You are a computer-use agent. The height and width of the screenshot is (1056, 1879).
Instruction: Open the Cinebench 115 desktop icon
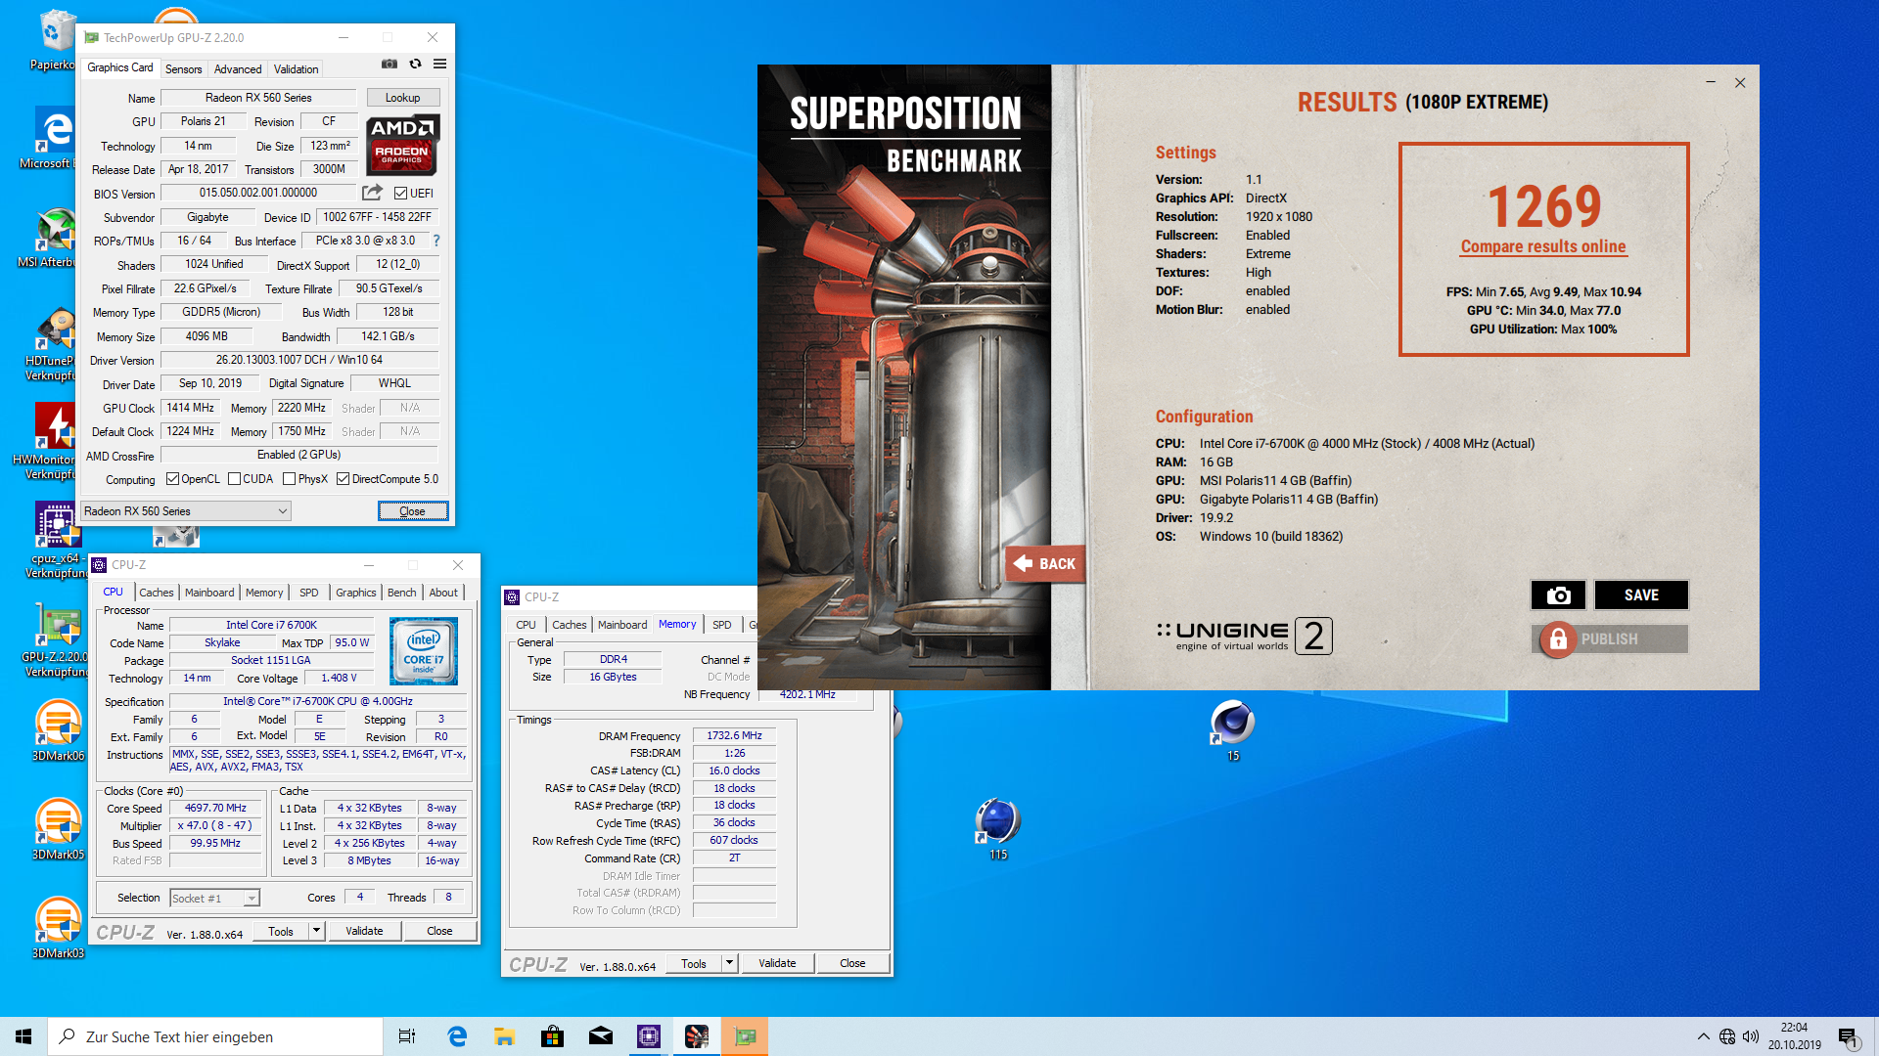[x=997, y=830]
